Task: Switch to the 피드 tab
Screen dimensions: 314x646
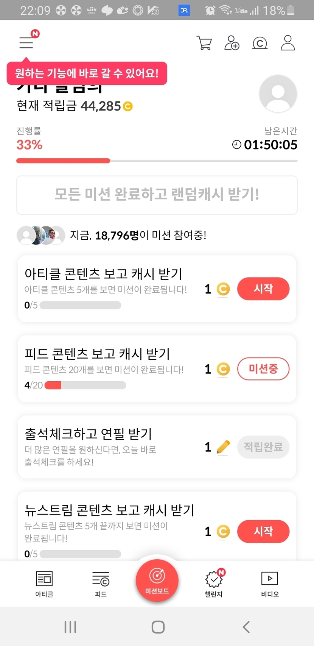Action: (x=101, y=584)
